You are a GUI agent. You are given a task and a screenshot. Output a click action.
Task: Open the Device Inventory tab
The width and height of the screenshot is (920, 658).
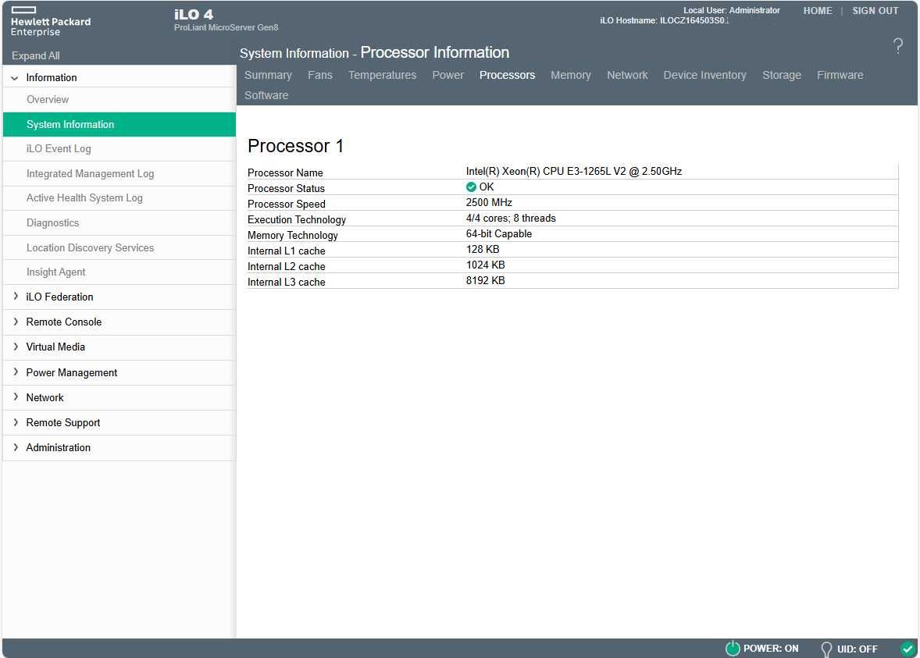click(x=704, y=75)
